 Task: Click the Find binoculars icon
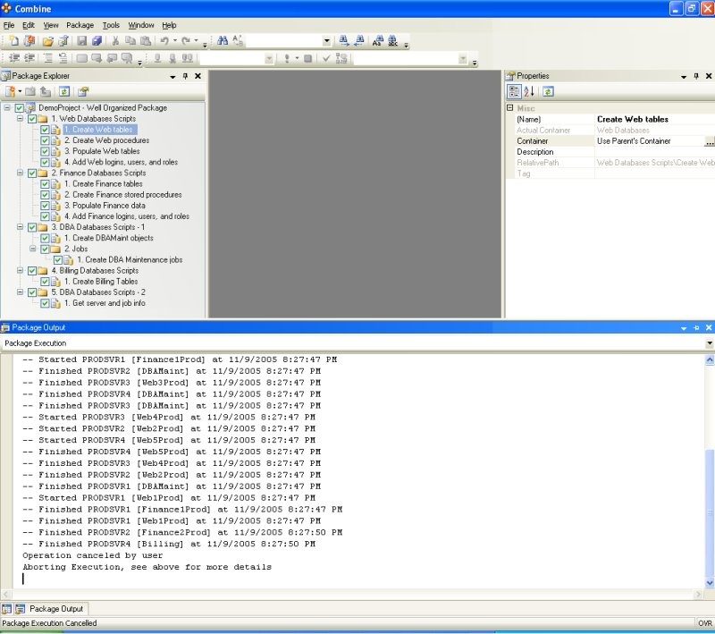[x=223, y=41]
